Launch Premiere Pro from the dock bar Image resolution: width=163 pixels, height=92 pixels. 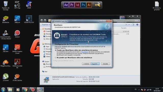pyautogui.click(x=72, y=5)
